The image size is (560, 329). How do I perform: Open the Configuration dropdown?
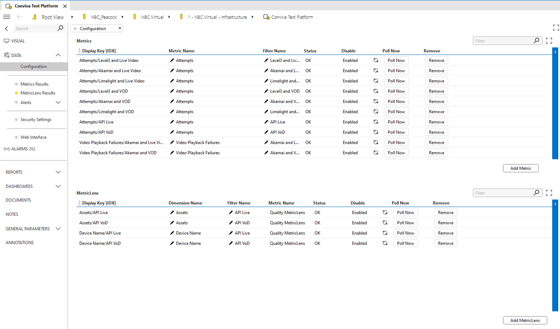pos(97,28)
